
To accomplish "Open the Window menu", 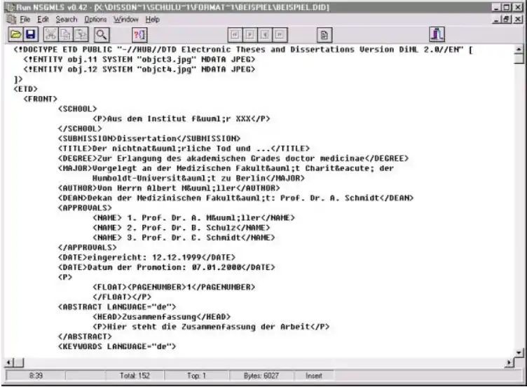I will [x=126, y=20].
